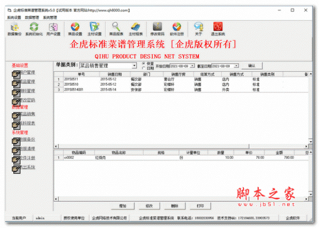Click tag icon beside 退出系统 in sidebar
Screen dimensions: 319x228
pos(16,170)
